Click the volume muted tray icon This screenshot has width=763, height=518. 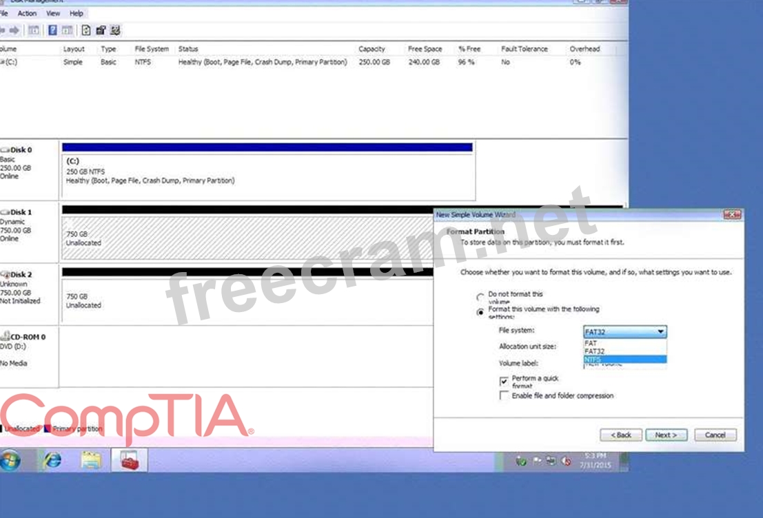click(566, 461)
